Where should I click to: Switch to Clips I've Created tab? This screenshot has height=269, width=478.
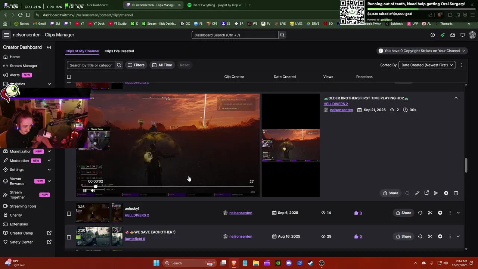point(119,51)
